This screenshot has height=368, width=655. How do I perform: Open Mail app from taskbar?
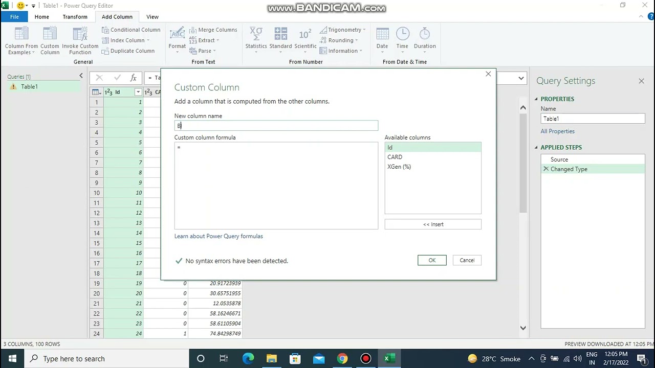tap(319, 358)
